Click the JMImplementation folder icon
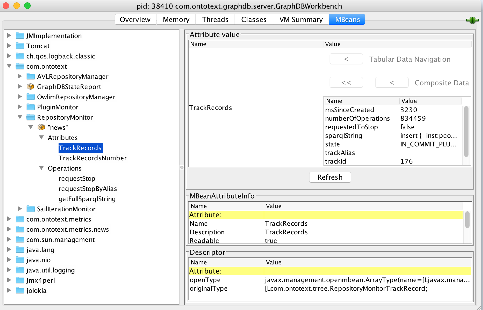 click(x=20, y=35)
